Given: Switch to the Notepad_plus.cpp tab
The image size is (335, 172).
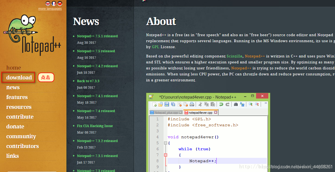Looking at the screenshot, I should [x=166, y=112].
